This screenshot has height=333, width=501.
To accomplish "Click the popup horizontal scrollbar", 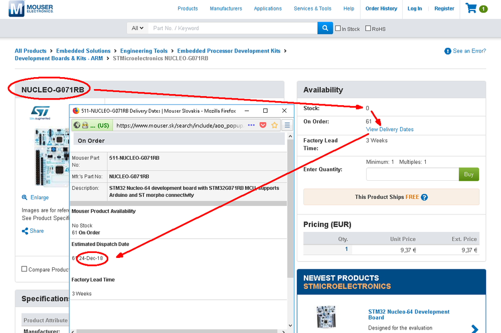I will click(177, 331).
